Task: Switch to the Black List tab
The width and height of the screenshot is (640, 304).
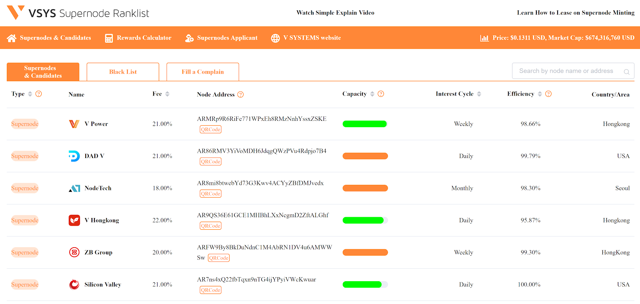Action: [123, 72]
